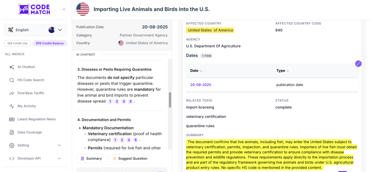Click the HS Code Match logo
Image resolution: width=371 pixels, height=172 pixels.
(x=34, y=9)
